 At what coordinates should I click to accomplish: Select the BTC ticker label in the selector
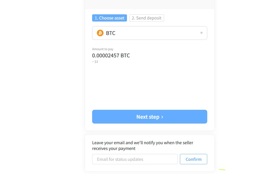(x=111, y=33)
